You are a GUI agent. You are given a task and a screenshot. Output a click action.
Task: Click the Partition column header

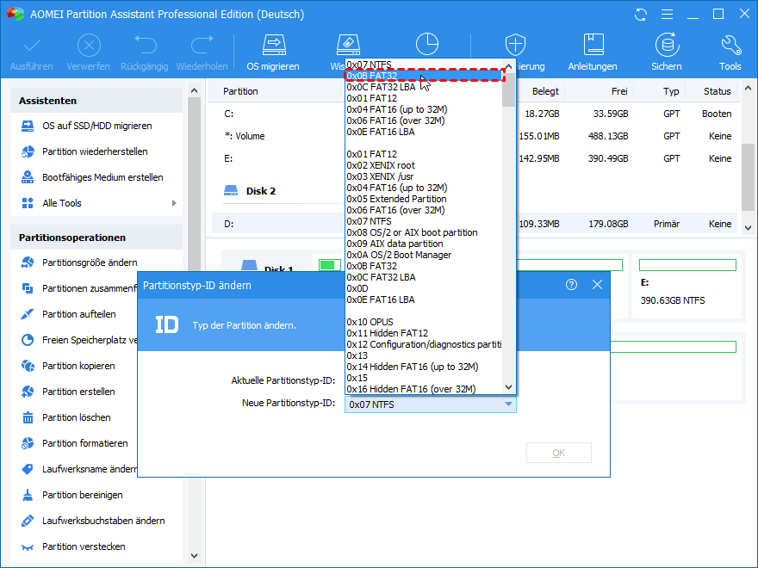click(x=240, y=91)
